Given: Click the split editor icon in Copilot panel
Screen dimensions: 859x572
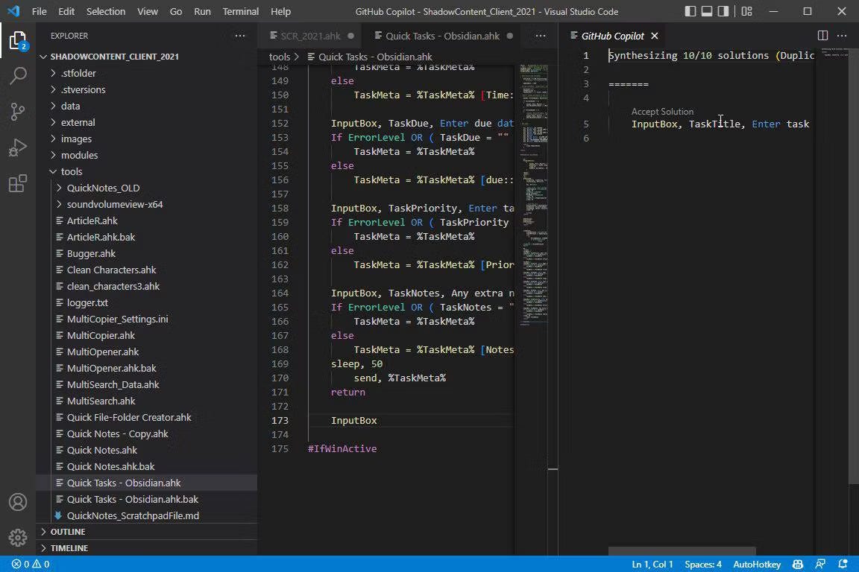Looking at the screenshot, I should [822, 35].
